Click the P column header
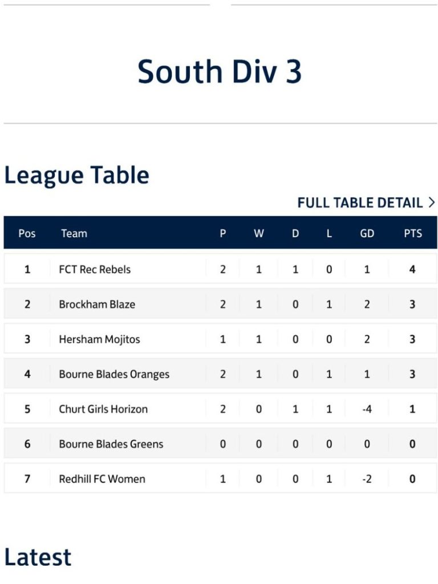Viewport: 438px width, 584px height. pyautogui.click(x=223, y=233)
